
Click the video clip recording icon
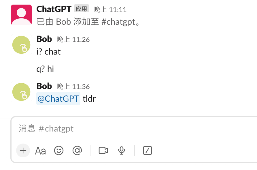[103, 150]
